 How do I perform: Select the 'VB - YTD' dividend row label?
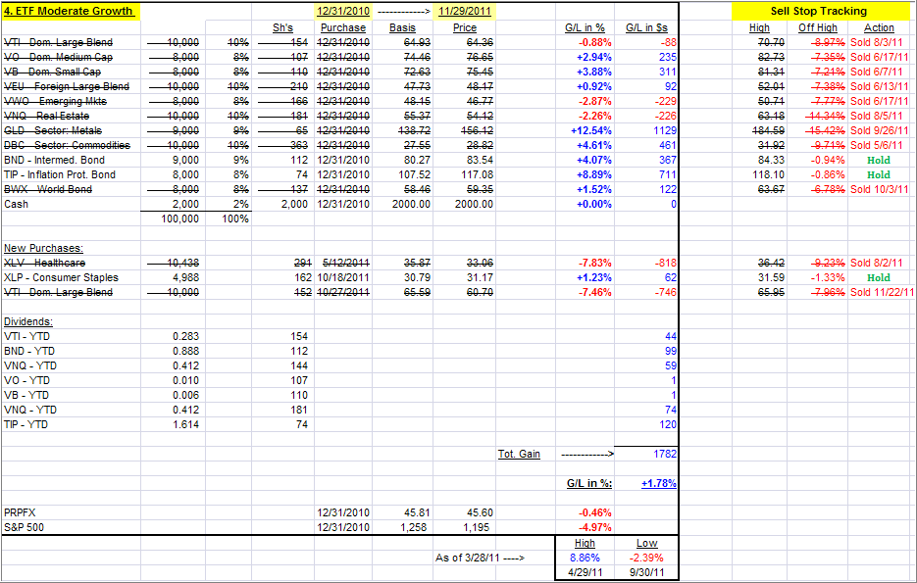pyautogui.click(x=25, y=395)
